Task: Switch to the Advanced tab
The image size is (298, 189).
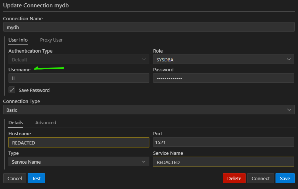Action: [x=46, y=123]
